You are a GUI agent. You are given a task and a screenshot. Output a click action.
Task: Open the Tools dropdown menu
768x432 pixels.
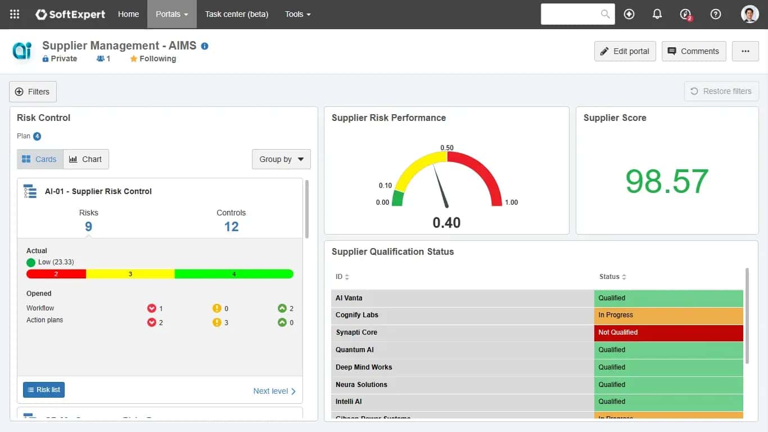click(298, 15)
